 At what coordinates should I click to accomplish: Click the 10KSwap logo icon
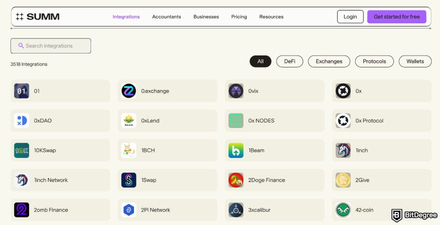(x=21, y=150)
